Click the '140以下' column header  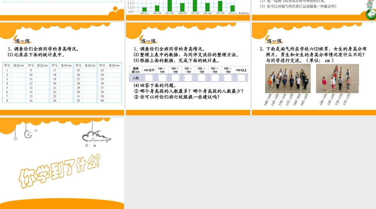[149, 70]
